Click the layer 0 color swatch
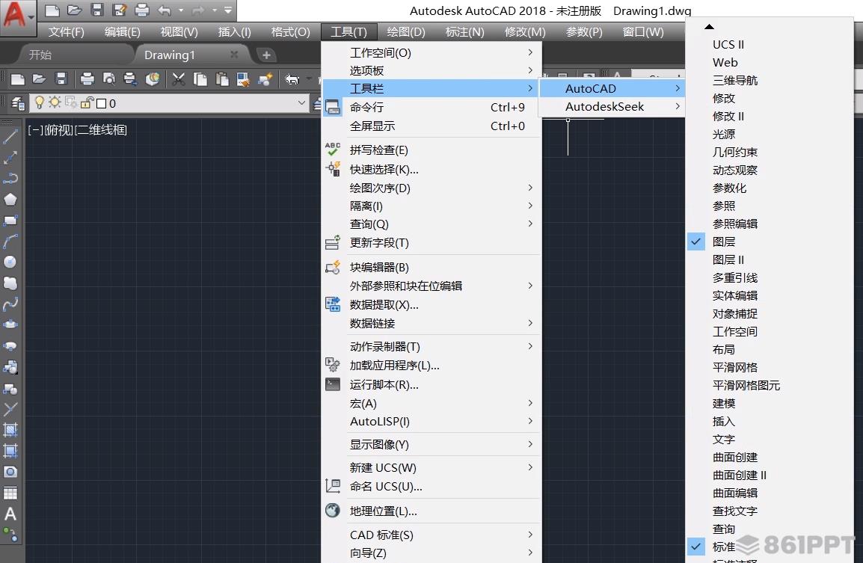The width and height of the screenshot is (863, 563). (101, 103)
